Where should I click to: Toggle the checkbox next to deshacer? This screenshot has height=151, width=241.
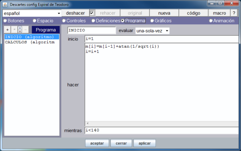coord(92,13)
